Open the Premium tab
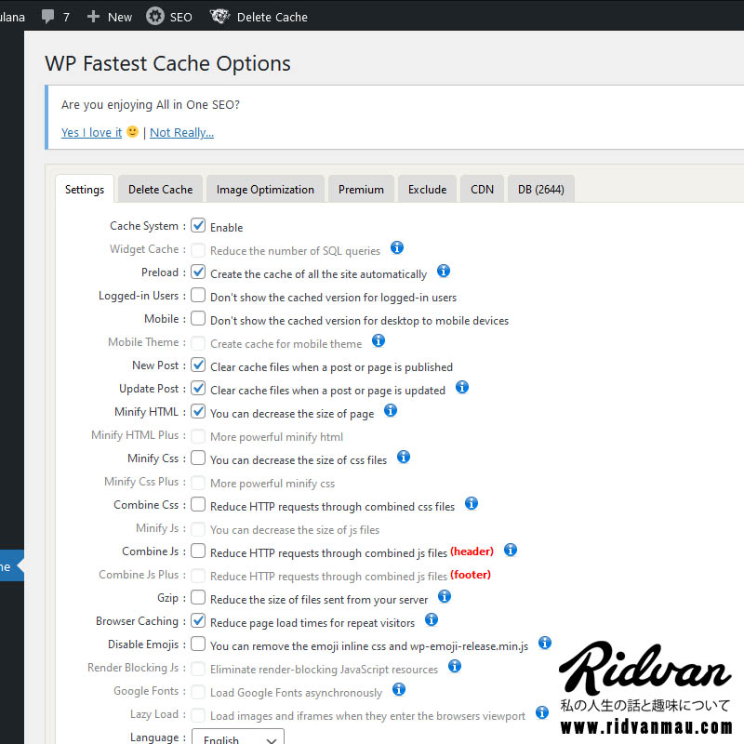Screen dimensions: 744x744 361,190
